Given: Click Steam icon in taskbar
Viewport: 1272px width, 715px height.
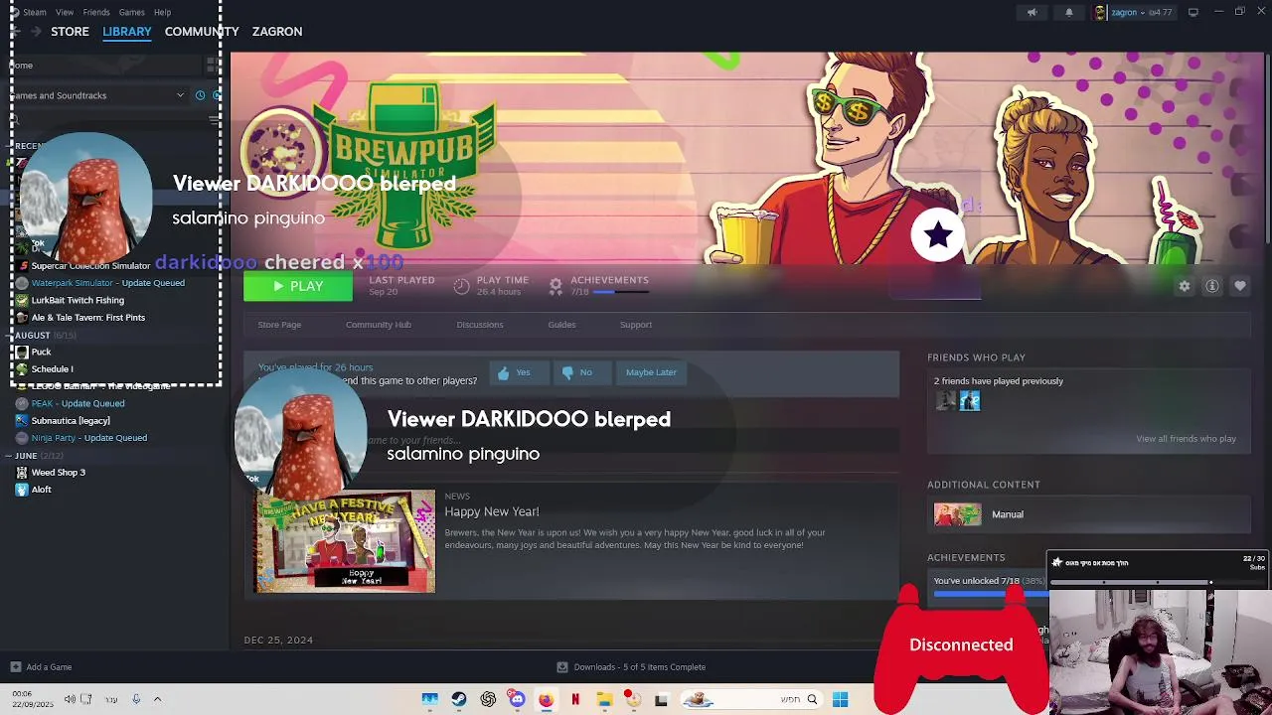Looking at the screenshot, I should (x=459, y=700).
